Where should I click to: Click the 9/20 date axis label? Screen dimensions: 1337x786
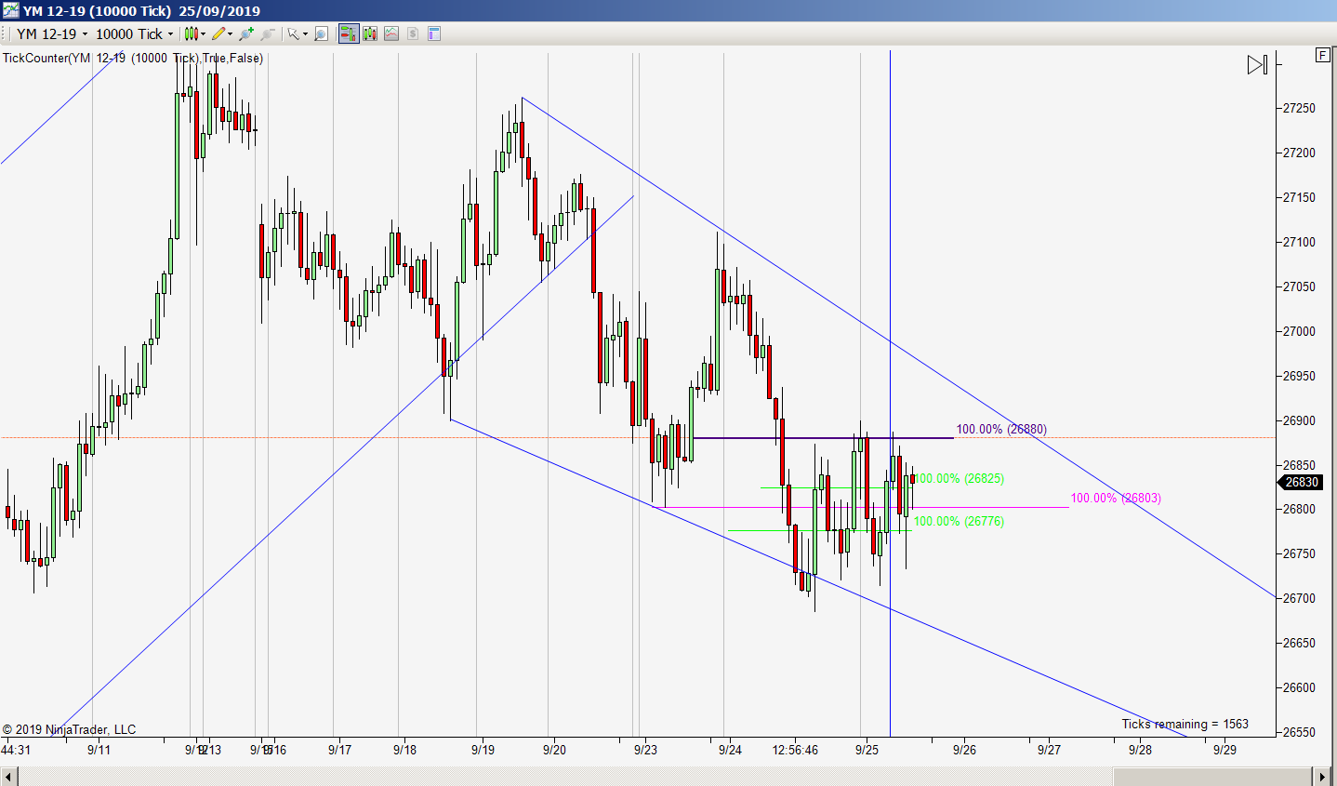(554, 750)
